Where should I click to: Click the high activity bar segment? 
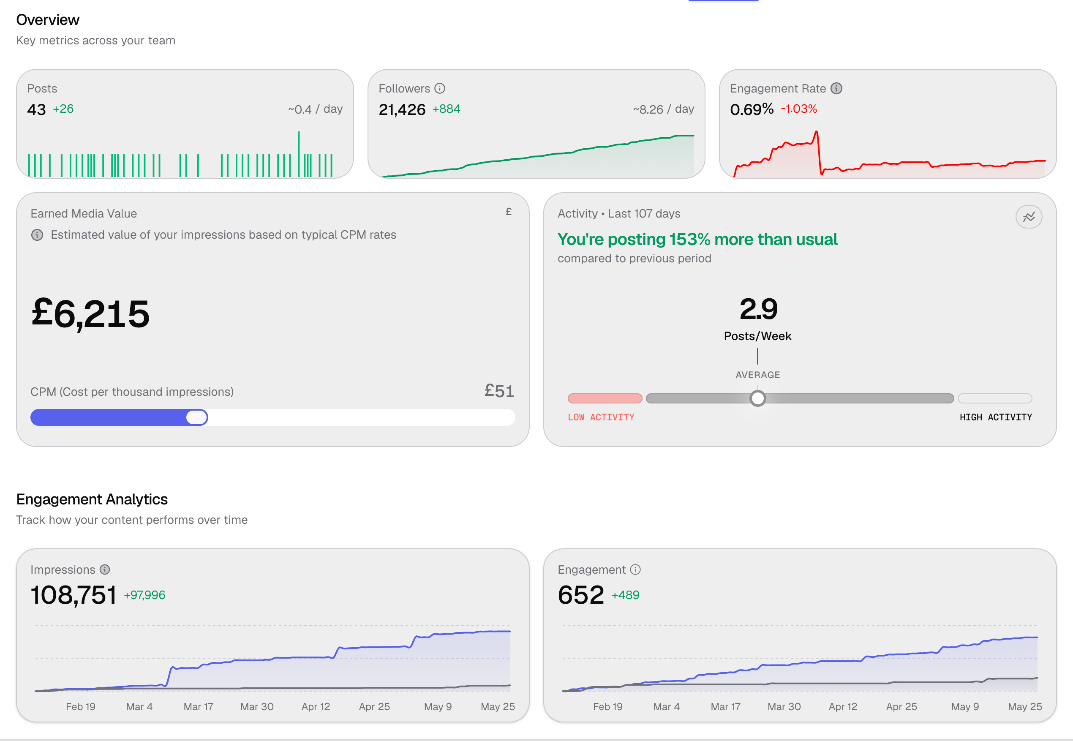pyautogui.click(x=994, y=398)
